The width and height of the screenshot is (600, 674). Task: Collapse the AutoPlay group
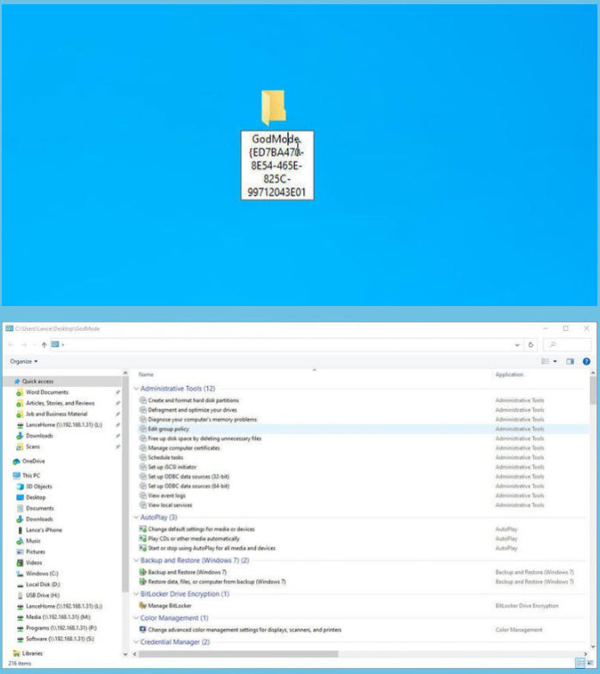[136, 518]
